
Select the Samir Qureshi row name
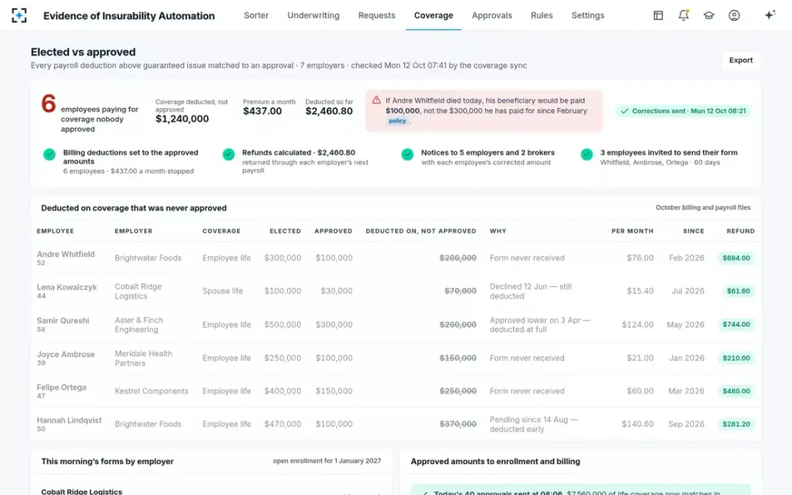coord(63,321)
